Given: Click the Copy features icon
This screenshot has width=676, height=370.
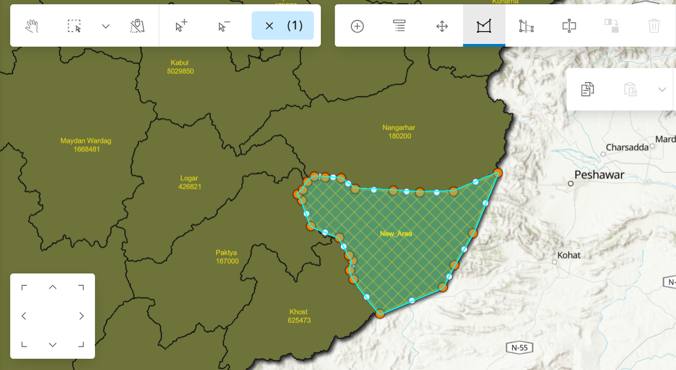Looking at the screenshot, I should (587, 89).
